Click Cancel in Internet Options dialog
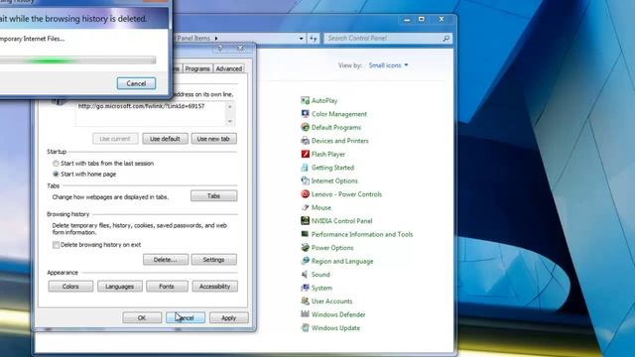Viewport: 635px width, 357px height. point(186,317)
